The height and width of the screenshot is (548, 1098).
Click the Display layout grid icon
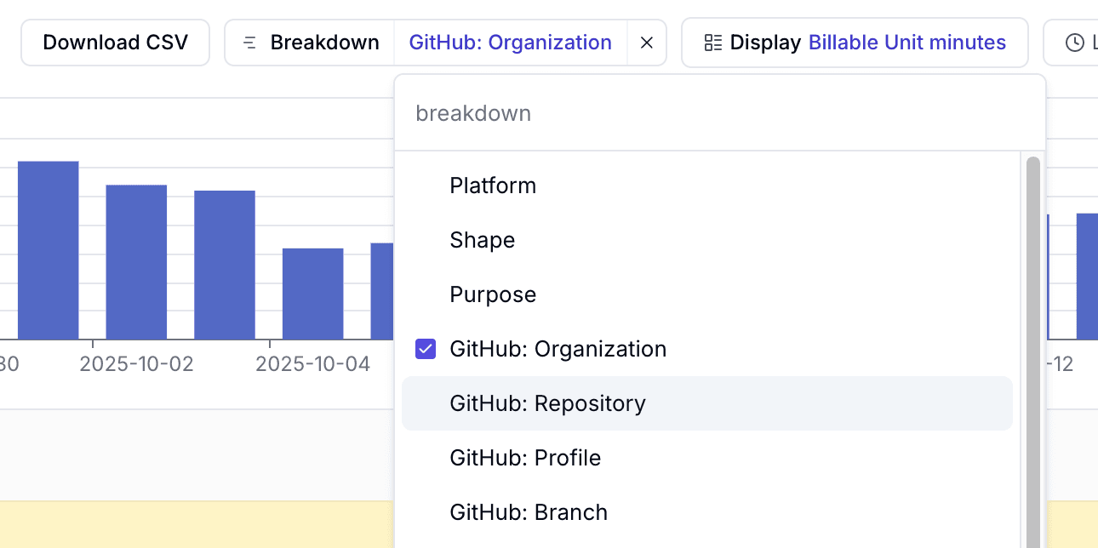coord(712,42)
